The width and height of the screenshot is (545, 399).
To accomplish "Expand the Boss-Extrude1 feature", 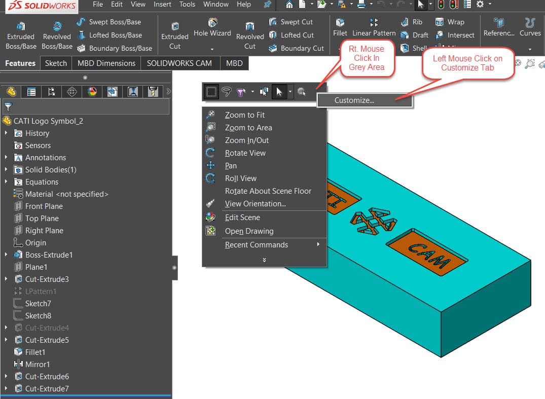I will tap(6, 255).
